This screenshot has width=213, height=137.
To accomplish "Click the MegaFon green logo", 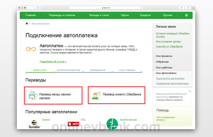I will [112, 124].
